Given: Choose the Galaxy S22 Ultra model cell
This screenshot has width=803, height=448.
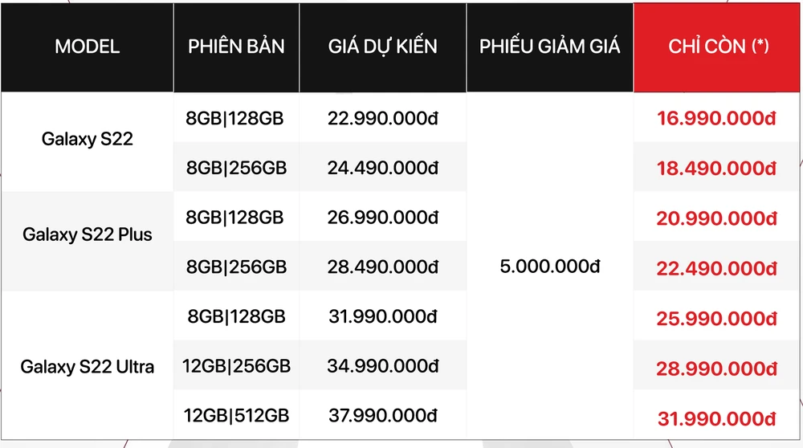Looking at the screenshot, I should (87, 368).
